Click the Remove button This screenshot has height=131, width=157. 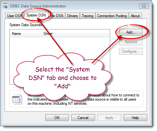pos(131,42)
